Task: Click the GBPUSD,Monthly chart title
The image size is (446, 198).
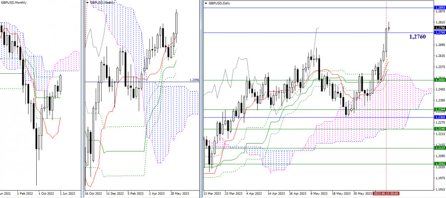Action: [x=14, y=2]
